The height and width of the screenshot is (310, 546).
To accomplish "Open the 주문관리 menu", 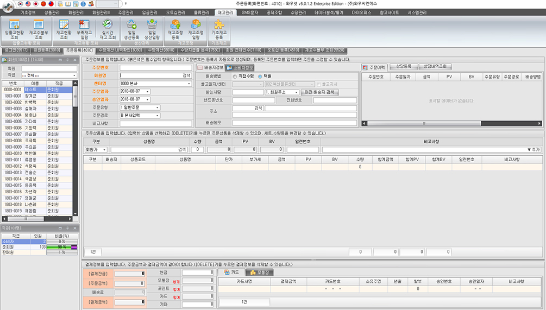I will click(x=125, y=12).
